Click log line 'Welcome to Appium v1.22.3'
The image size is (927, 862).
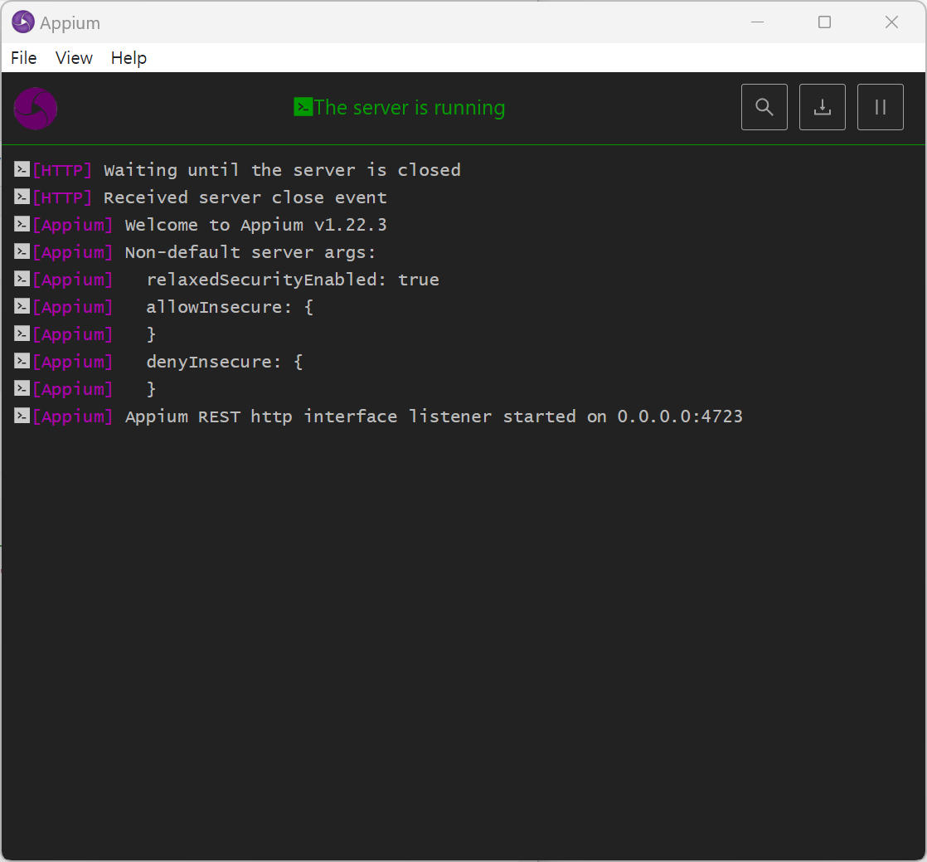[256, 225]
